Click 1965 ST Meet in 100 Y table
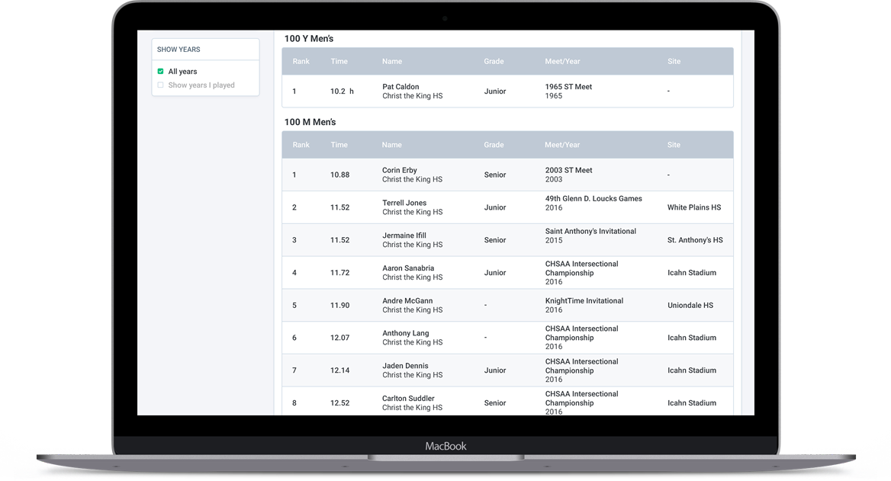 pos(568,87)
